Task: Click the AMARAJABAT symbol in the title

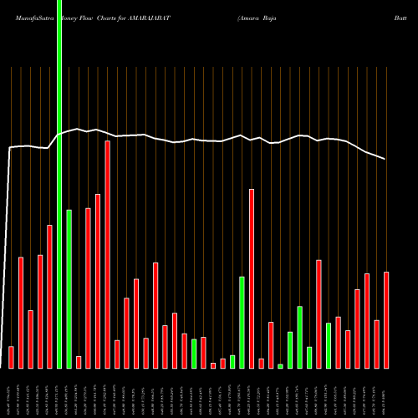Action: pyautogui.click(x=149, y=18)
